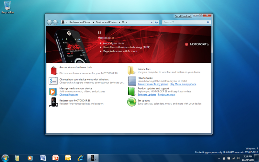Expand the address bar history dropdown
The image size is (259, 162).
pyautogui.click(x=152, y=22)
